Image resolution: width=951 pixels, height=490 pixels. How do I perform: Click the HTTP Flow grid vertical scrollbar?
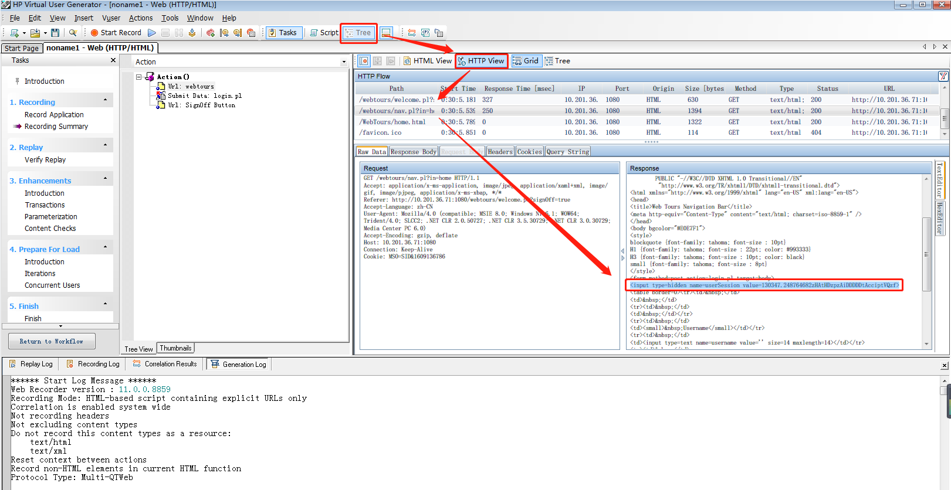(x=944, y=111)
